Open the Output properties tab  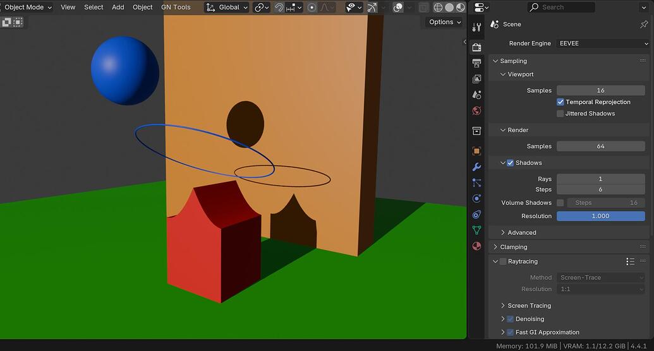tap(476, 63)
